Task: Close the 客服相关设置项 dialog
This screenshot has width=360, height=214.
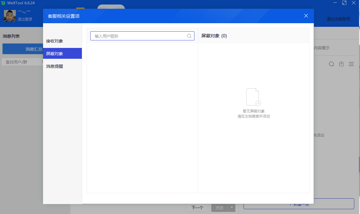Action: (x=306, y=16)
